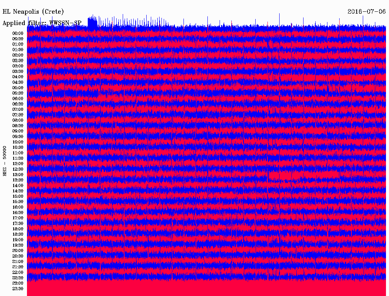389x296 pixels.
Task: Click the 21:30 time label
Action: [18, 267]
